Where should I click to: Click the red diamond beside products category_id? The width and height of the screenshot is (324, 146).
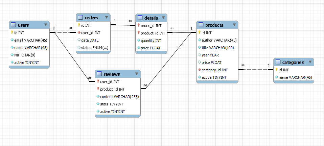coord(199,70)
